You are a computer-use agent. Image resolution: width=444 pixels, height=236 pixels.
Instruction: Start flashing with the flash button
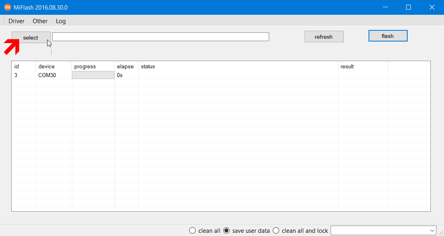(388, 36)
